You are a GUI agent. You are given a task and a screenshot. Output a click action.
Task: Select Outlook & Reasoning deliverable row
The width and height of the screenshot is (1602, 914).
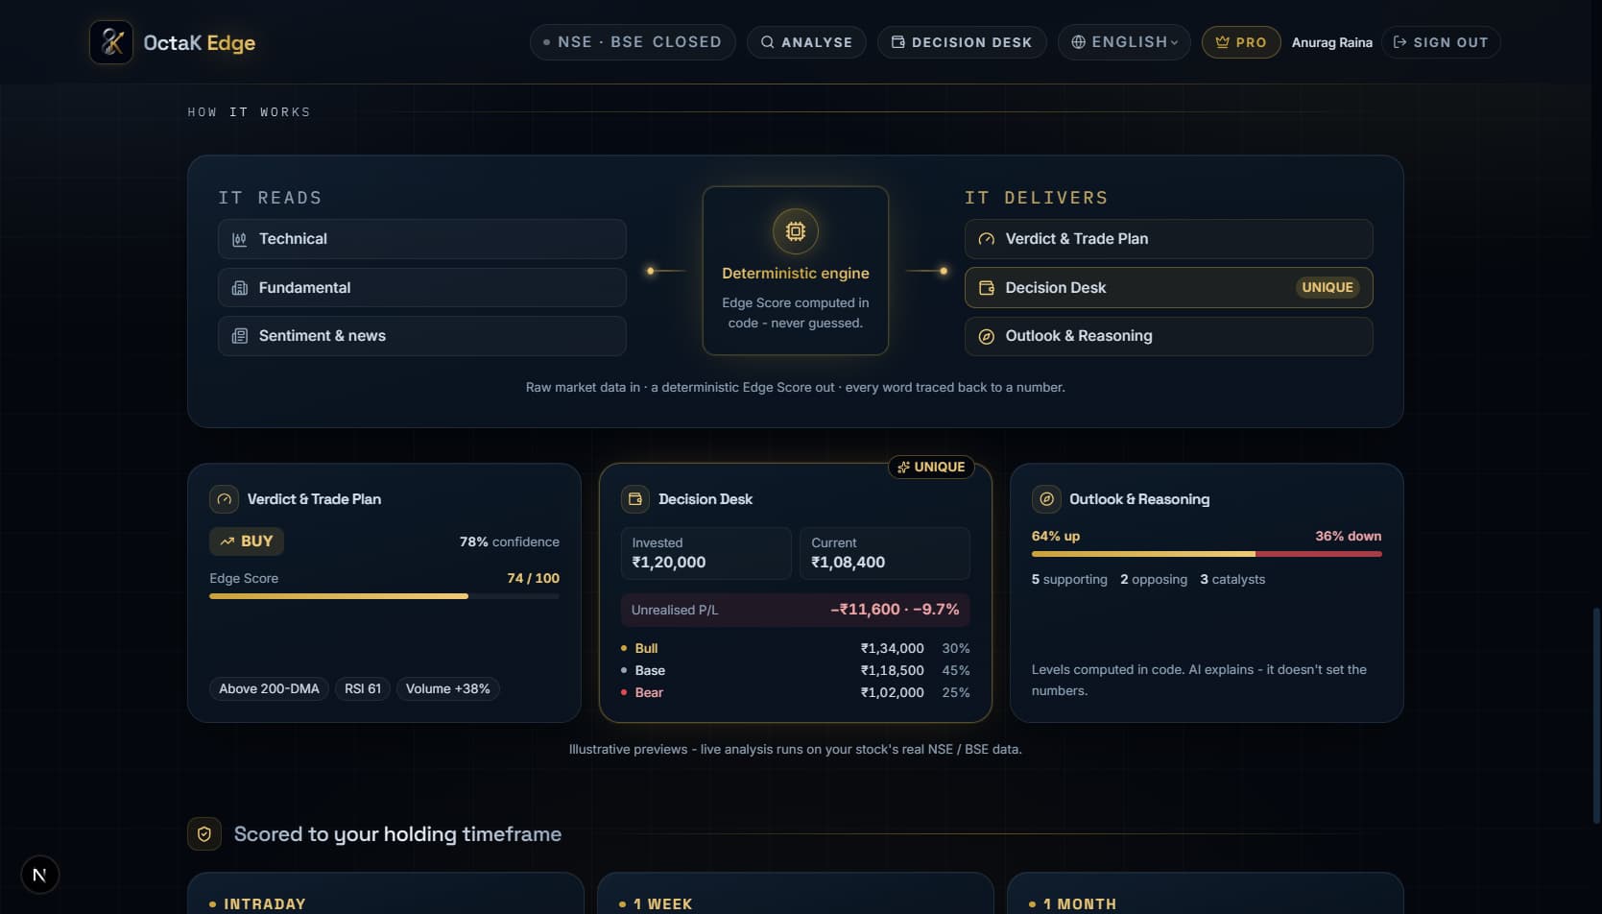click(x=1168, y=336)
